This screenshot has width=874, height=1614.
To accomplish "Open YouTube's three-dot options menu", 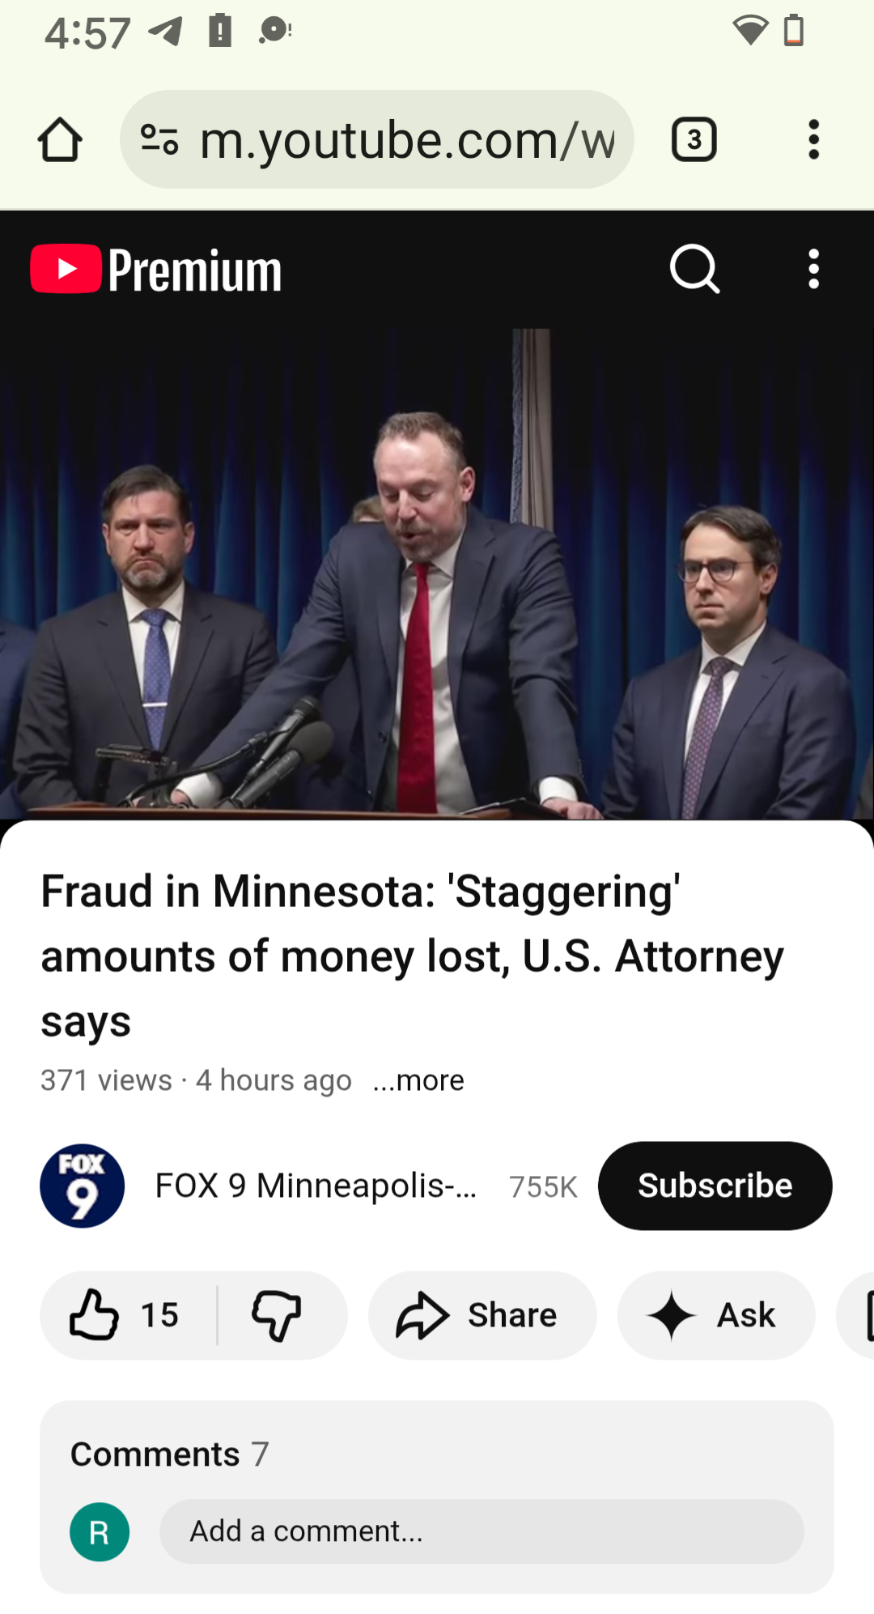I will 813,269.
